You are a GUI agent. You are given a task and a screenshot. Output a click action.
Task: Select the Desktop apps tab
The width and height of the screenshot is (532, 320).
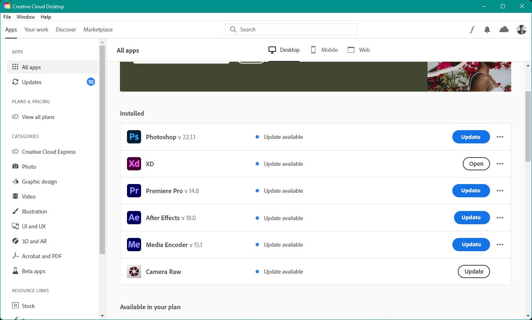click(x=284, y=50)
